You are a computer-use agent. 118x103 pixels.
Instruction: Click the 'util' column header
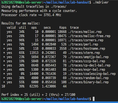click(22, 27)
